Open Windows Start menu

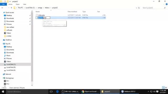tap(3, 92)
